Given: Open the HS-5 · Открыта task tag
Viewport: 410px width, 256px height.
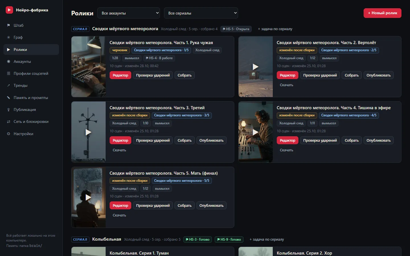Looking at the screenshot, I should [236, 29].
